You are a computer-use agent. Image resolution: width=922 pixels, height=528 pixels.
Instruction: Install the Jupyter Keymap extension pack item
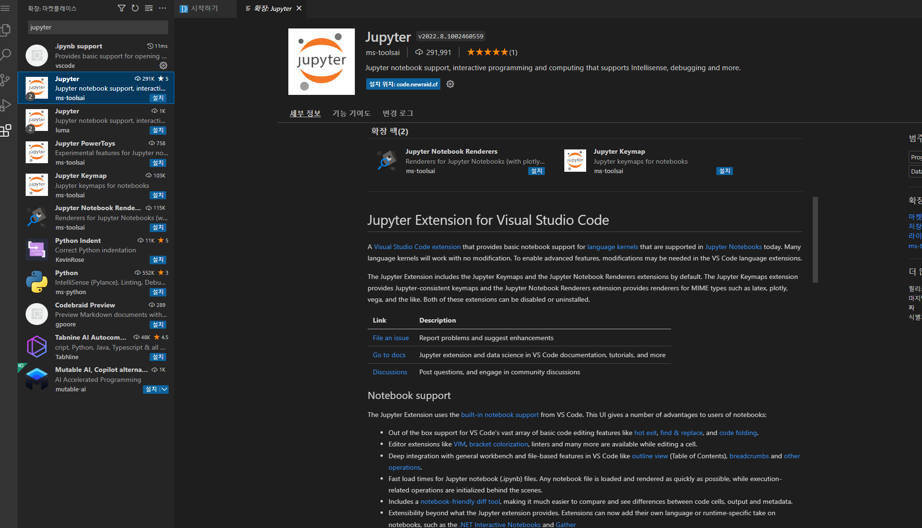[x=724, y=171]
